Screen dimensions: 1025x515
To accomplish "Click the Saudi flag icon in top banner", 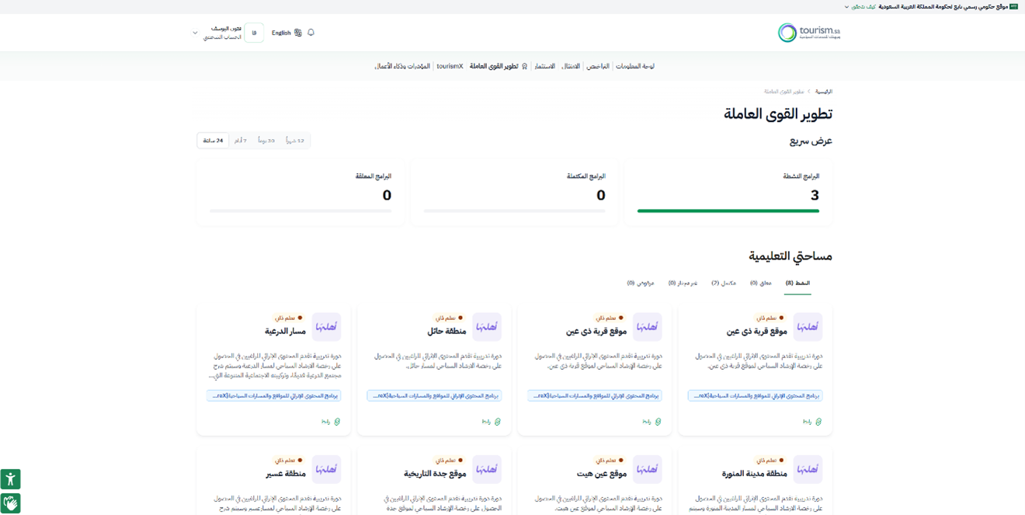I will [x=1014, y=6].
